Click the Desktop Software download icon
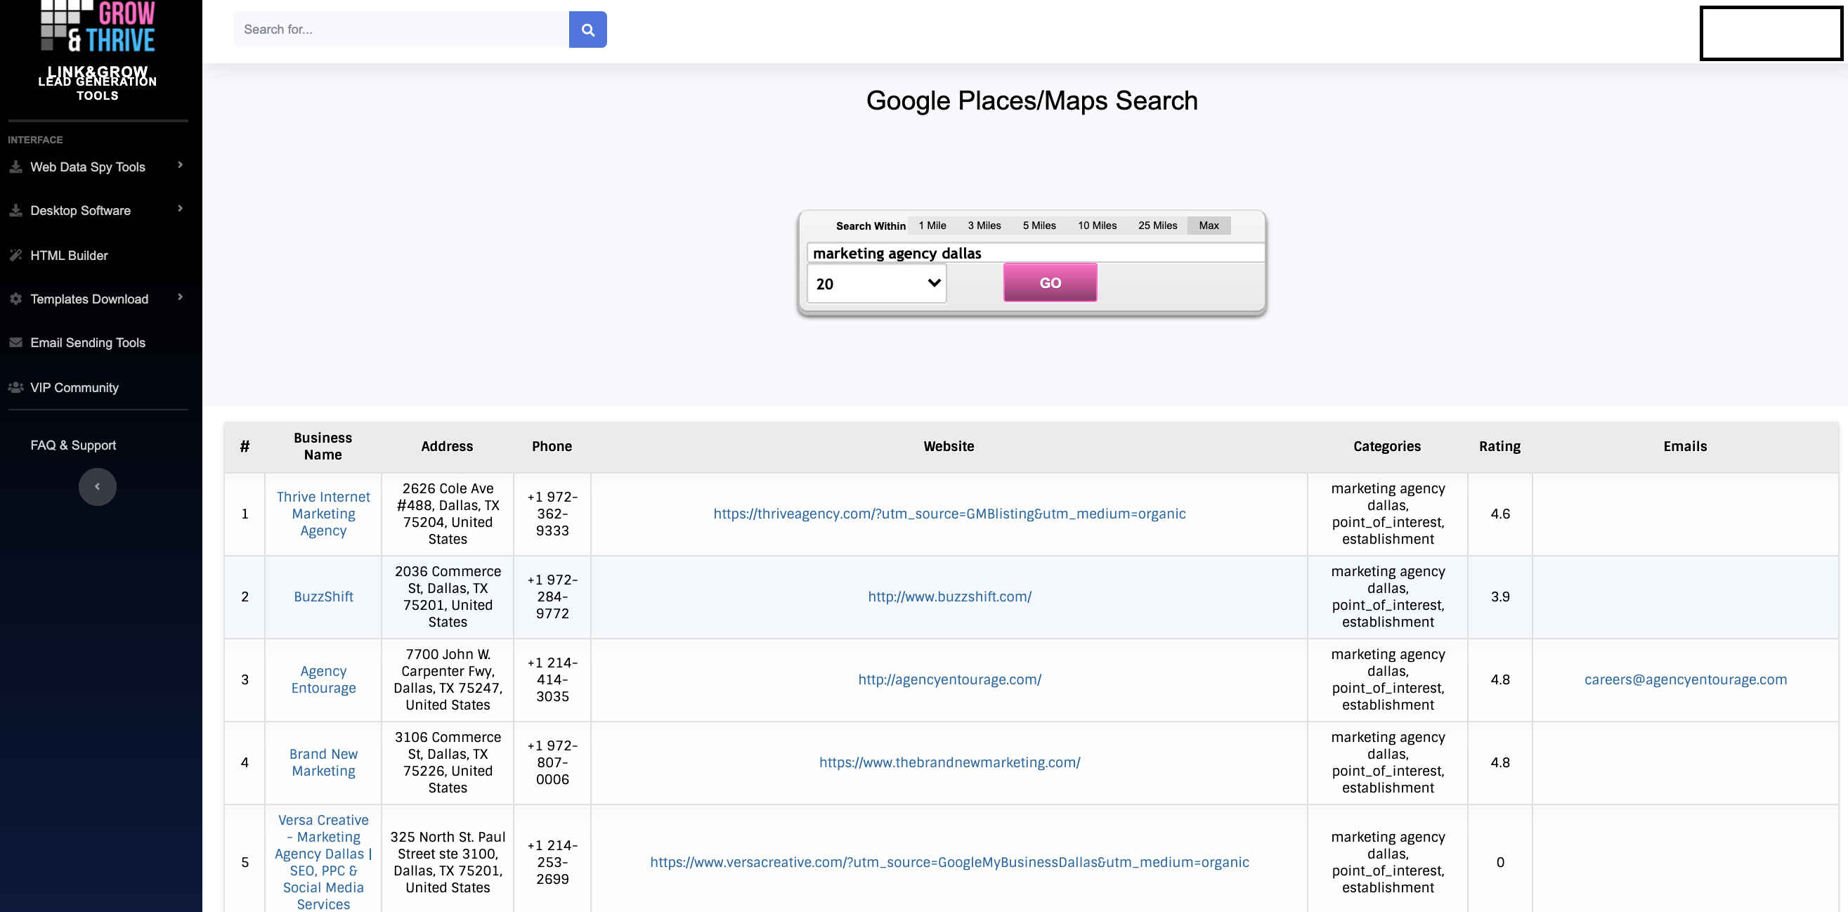Screen dimensions: 1848x912 click(x=15, y=210)
